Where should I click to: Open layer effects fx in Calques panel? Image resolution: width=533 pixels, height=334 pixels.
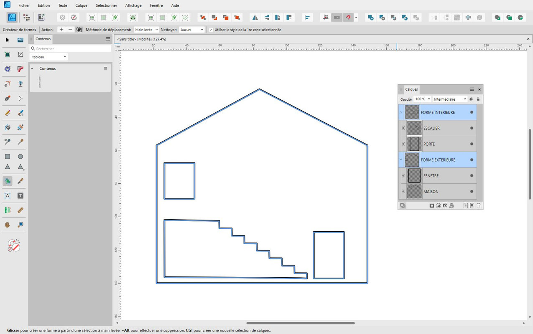(x=445, y=206)
